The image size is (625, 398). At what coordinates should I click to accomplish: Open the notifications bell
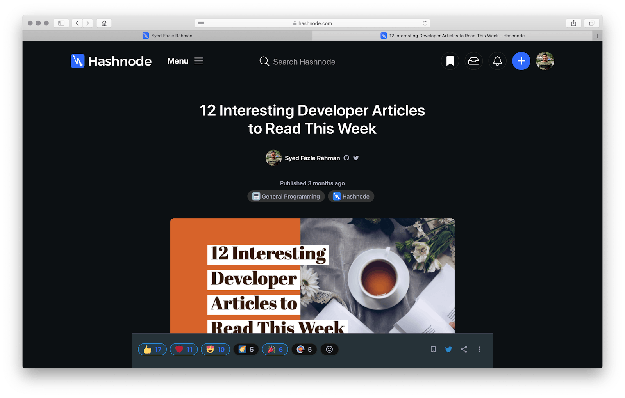(x=497, y=61)
